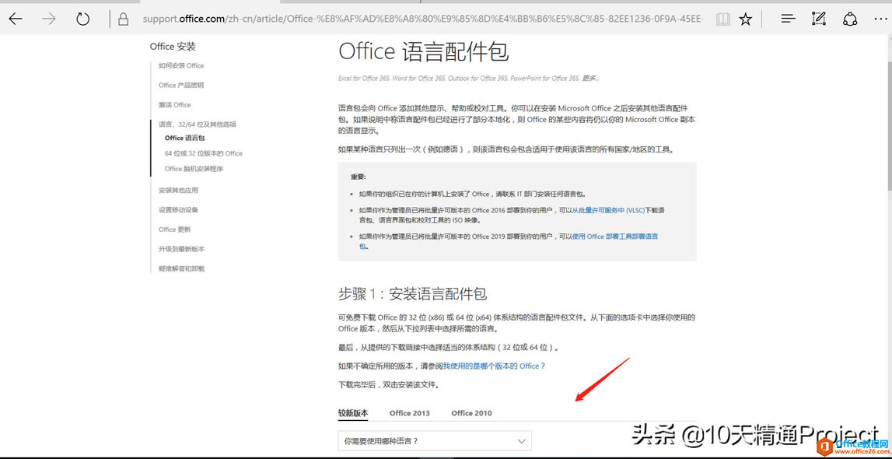Click 更多... in the applies-to line

click(x=590, y=78)
